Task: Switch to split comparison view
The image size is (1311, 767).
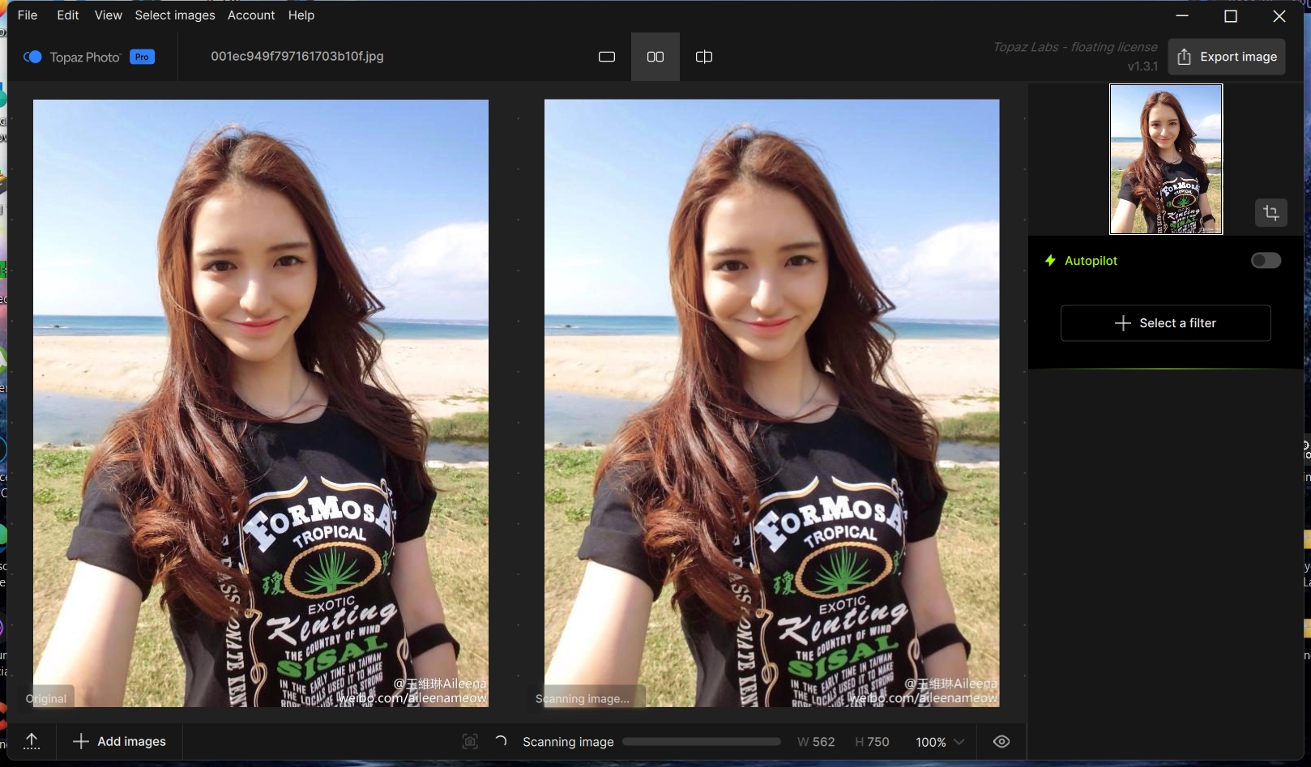Action: click(x=704, y=57)
